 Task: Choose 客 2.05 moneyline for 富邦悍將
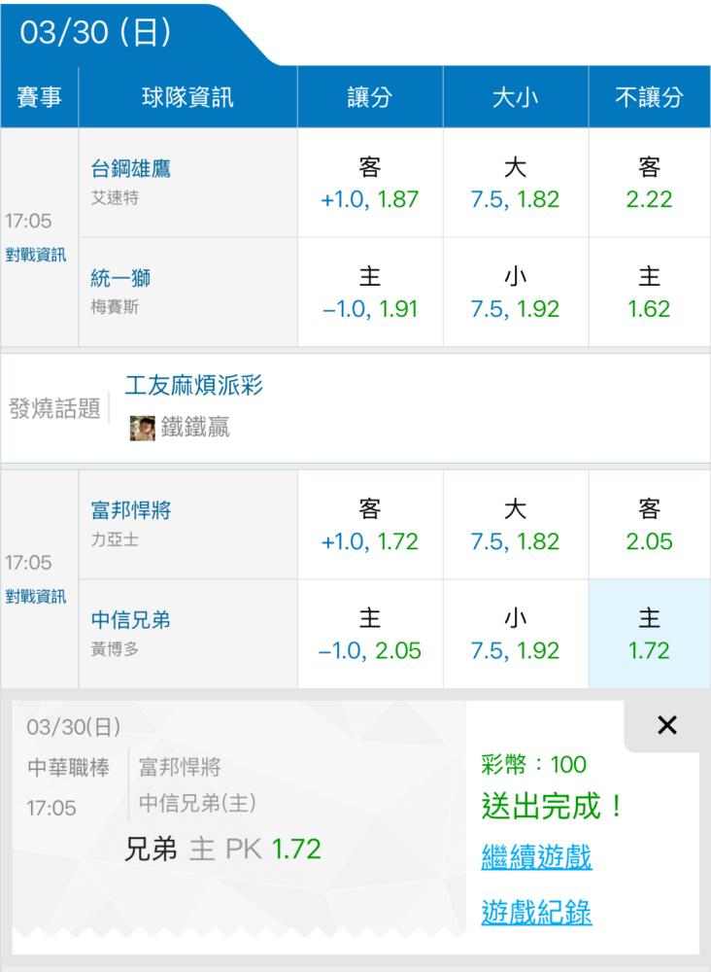(649, 525)
